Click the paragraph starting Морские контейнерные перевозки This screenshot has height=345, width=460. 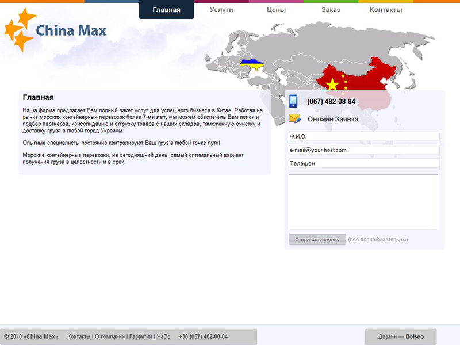click(133, 159)
